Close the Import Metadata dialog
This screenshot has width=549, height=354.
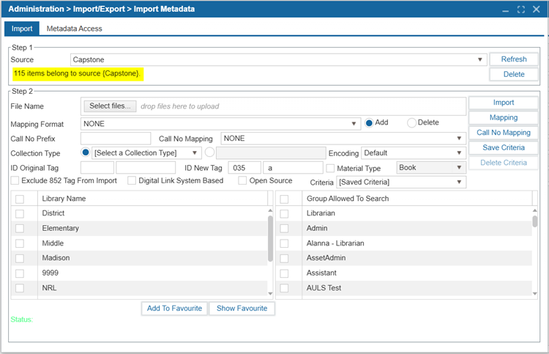pyautogui.click(x=535, y=10)
